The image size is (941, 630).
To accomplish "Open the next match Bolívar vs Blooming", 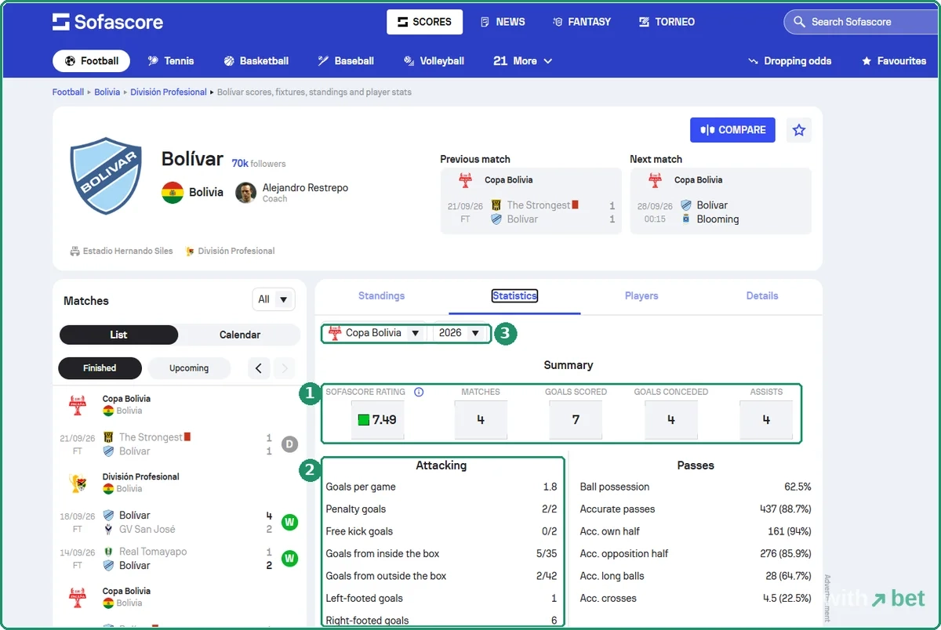I will point(721,212).
